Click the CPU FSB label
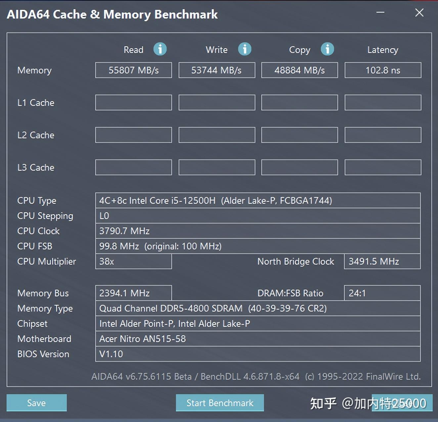The height and width of the screenshot is (422, 438). point(35,246)
